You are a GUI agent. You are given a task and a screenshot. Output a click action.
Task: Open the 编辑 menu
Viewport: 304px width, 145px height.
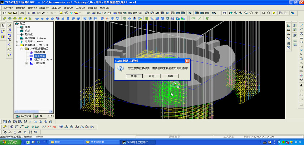(20, 8)
